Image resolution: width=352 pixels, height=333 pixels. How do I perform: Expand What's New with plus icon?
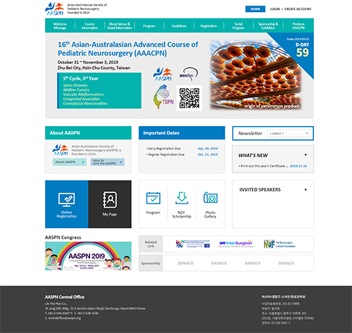coord(306,155)
